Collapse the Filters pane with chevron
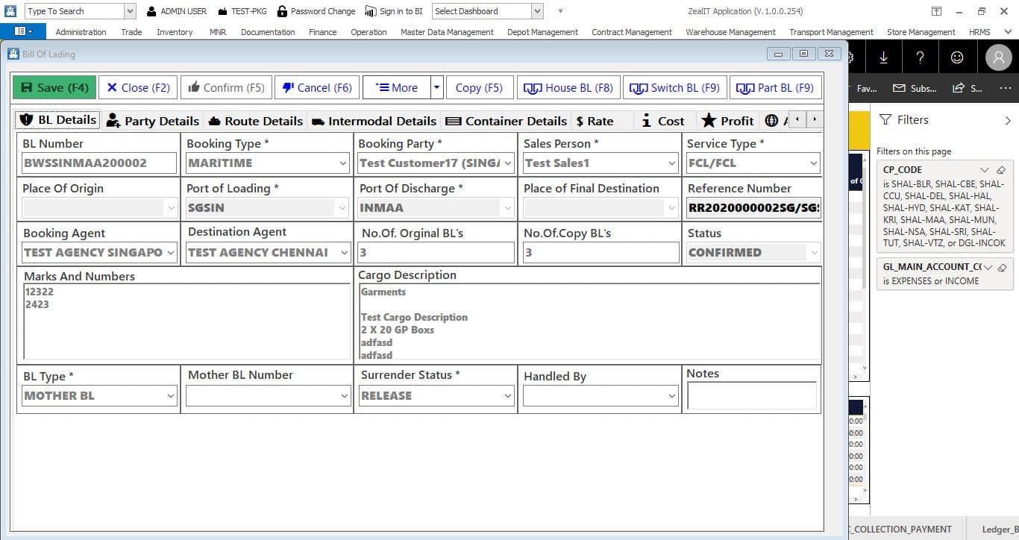 click(x=1008, y=120)
